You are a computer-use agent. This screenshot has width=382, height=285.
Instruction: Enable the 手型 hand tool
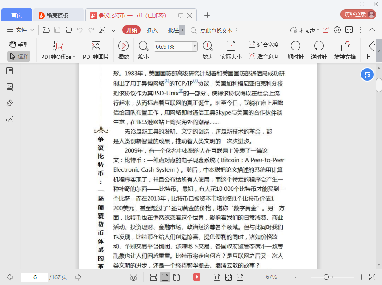19,45
